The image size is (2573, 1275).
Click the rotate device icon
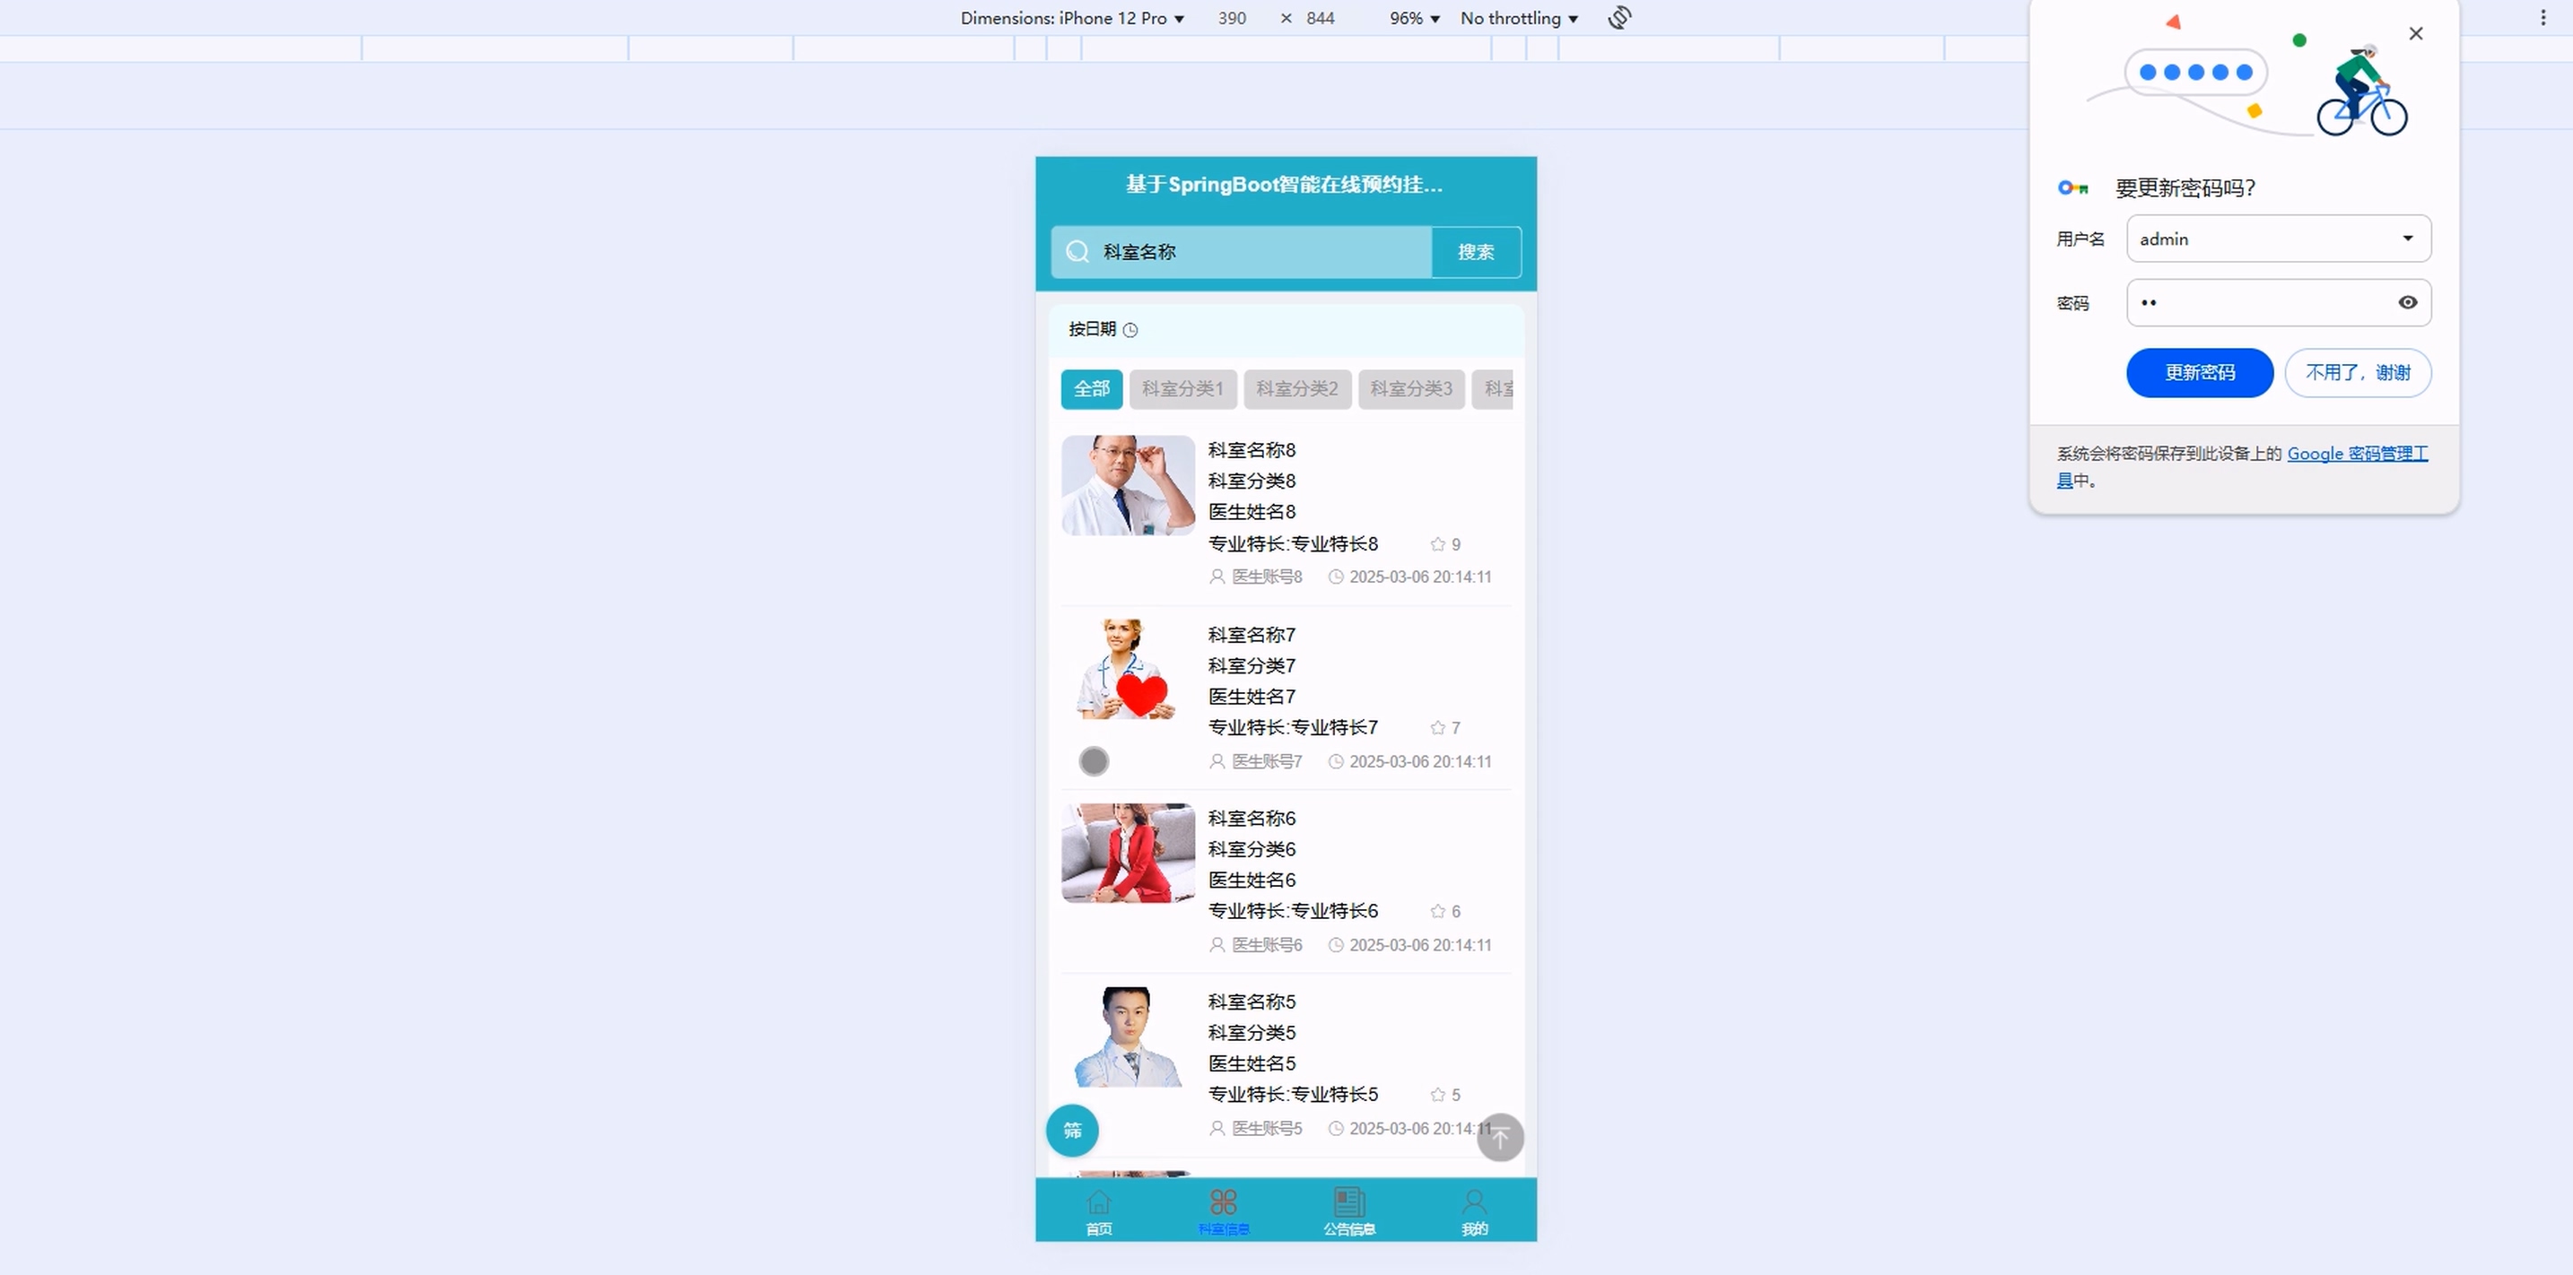click(x=1619, y=18)
